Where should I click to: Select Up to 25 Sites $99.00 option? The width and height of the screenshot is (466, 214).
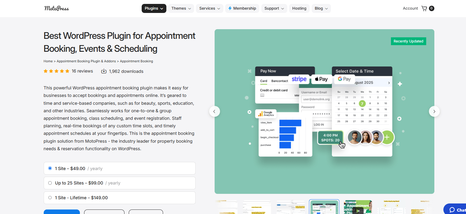point(119,183)
